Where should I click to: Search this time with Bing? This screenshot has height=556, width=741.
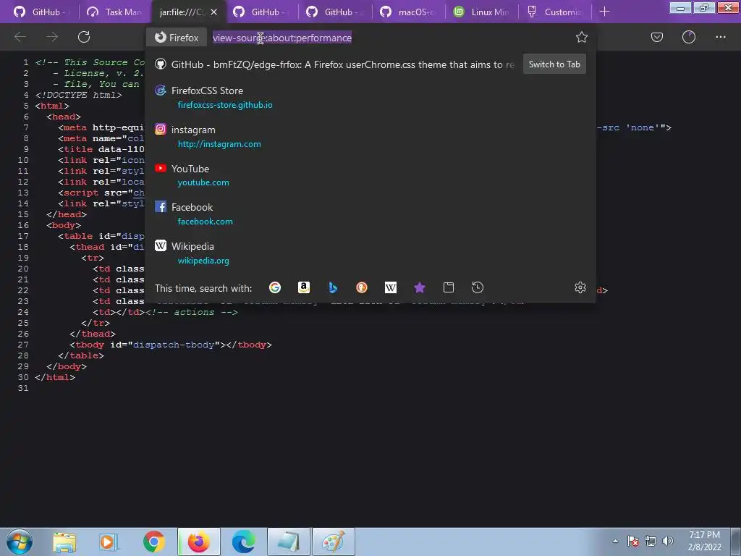tap(333, 287)
